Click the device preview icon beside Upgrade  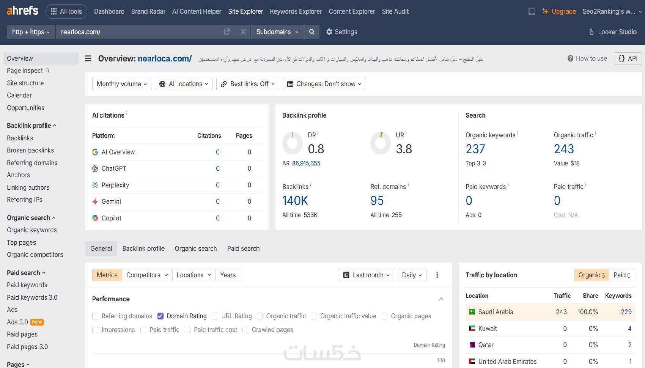tap(532, 11)
